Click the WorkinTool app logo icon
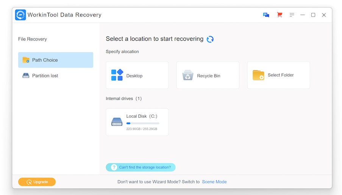342x195 pixels. 20,15
